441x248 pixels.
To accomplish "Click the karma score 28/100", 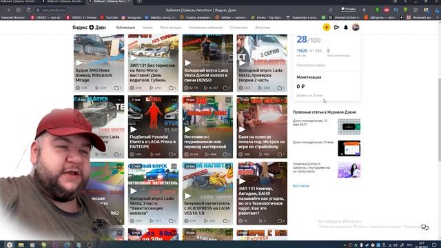I will tap(309, 39).
